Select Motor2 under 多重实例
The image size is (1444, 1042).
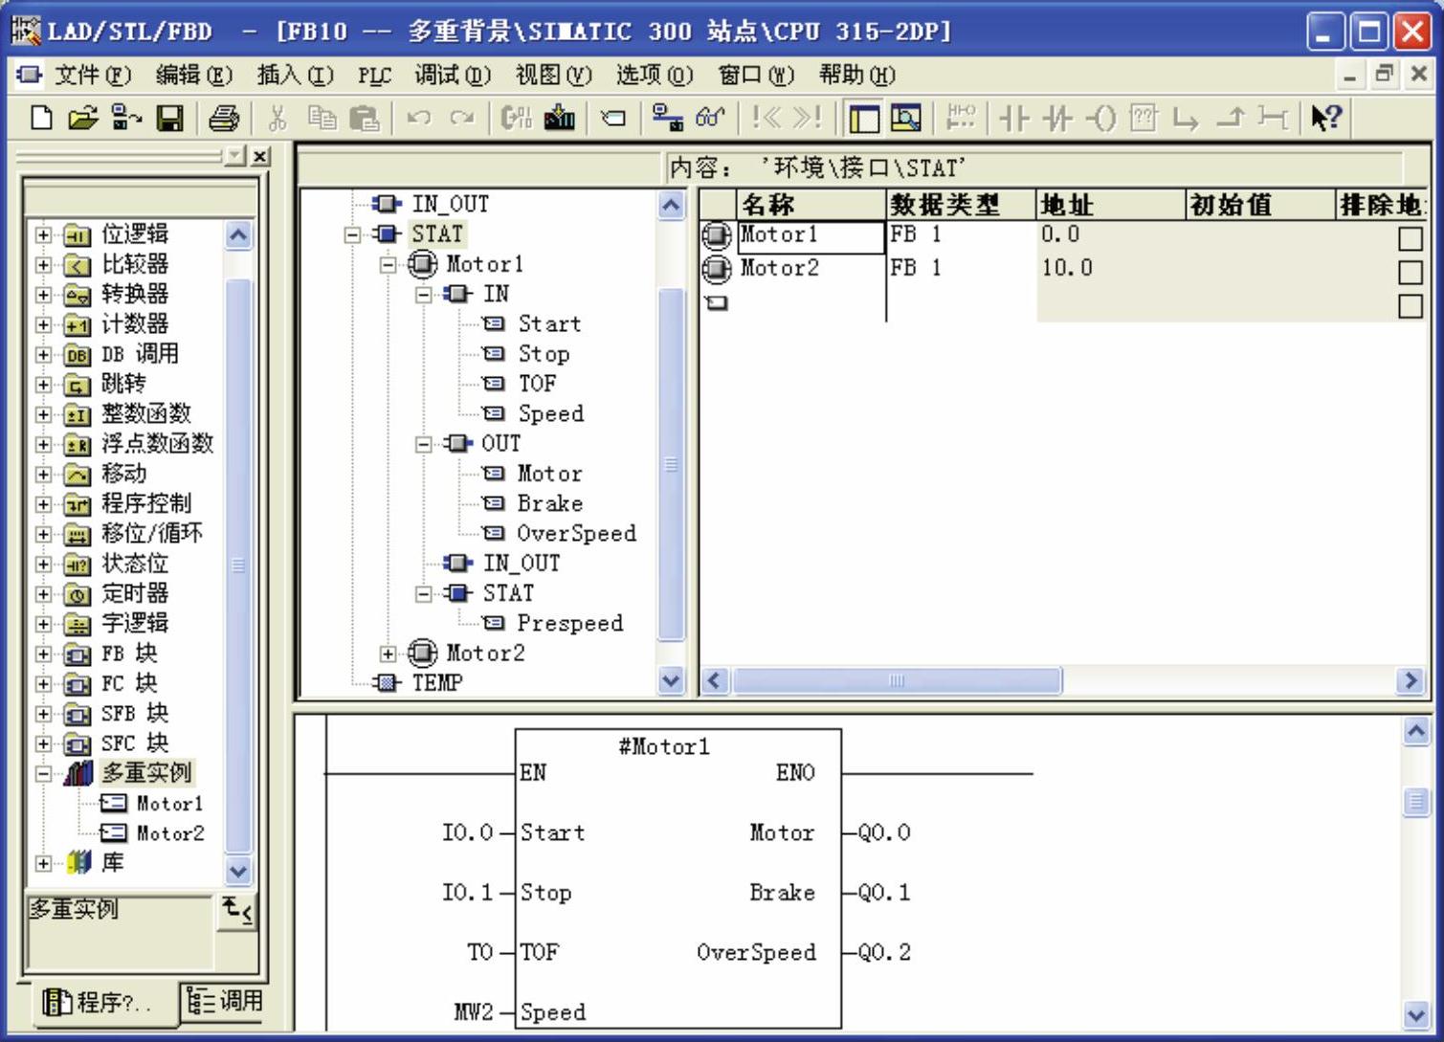170,833
